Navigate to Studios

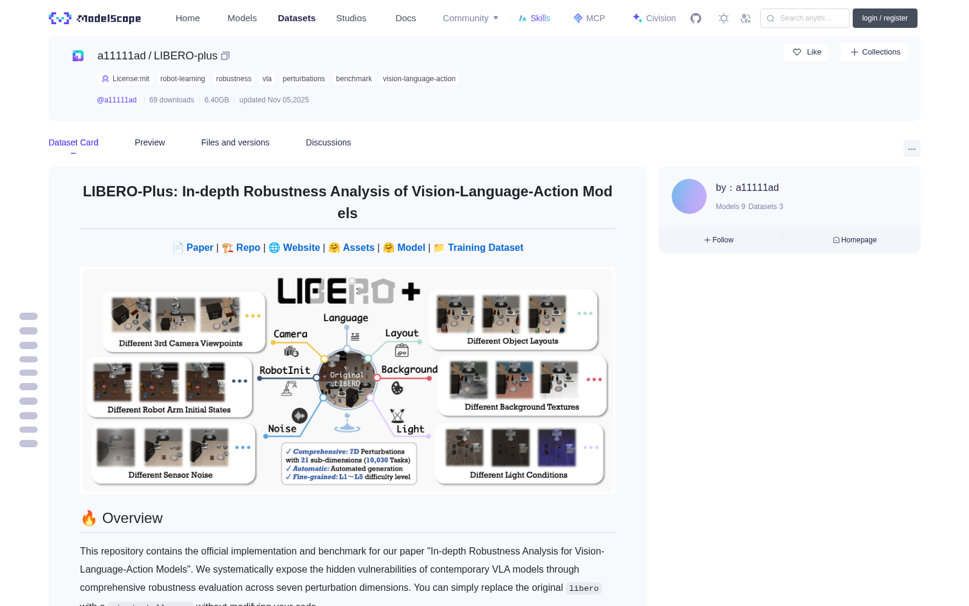[351, 18]
